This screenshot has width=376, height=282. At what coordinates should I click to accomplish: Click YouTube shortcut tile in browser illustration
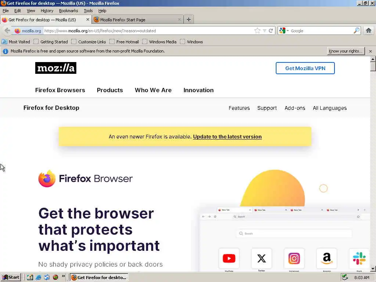pyautogui.click(x=229, y=258)
